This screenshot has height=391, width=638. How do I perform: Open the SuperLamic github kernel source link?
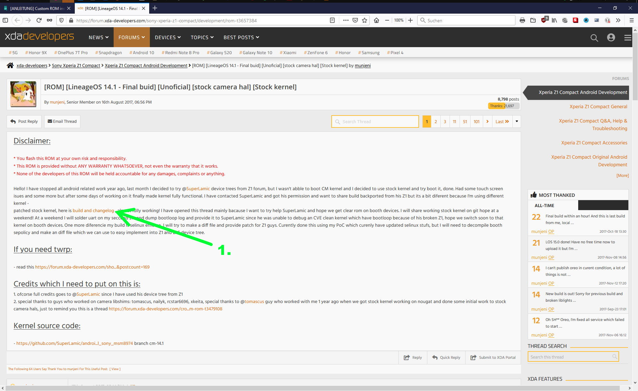tap(75, 343)
